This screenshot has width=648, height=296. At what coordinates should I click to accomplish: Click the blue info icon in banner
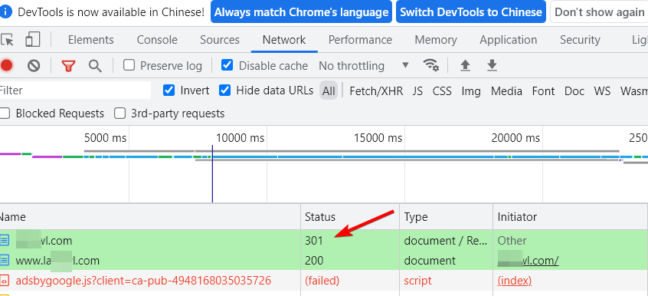5,12
